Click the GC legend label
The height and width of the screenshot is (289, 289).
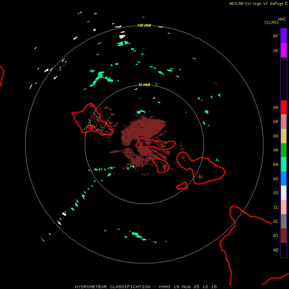pyautogui.click(x=276, y=222)
